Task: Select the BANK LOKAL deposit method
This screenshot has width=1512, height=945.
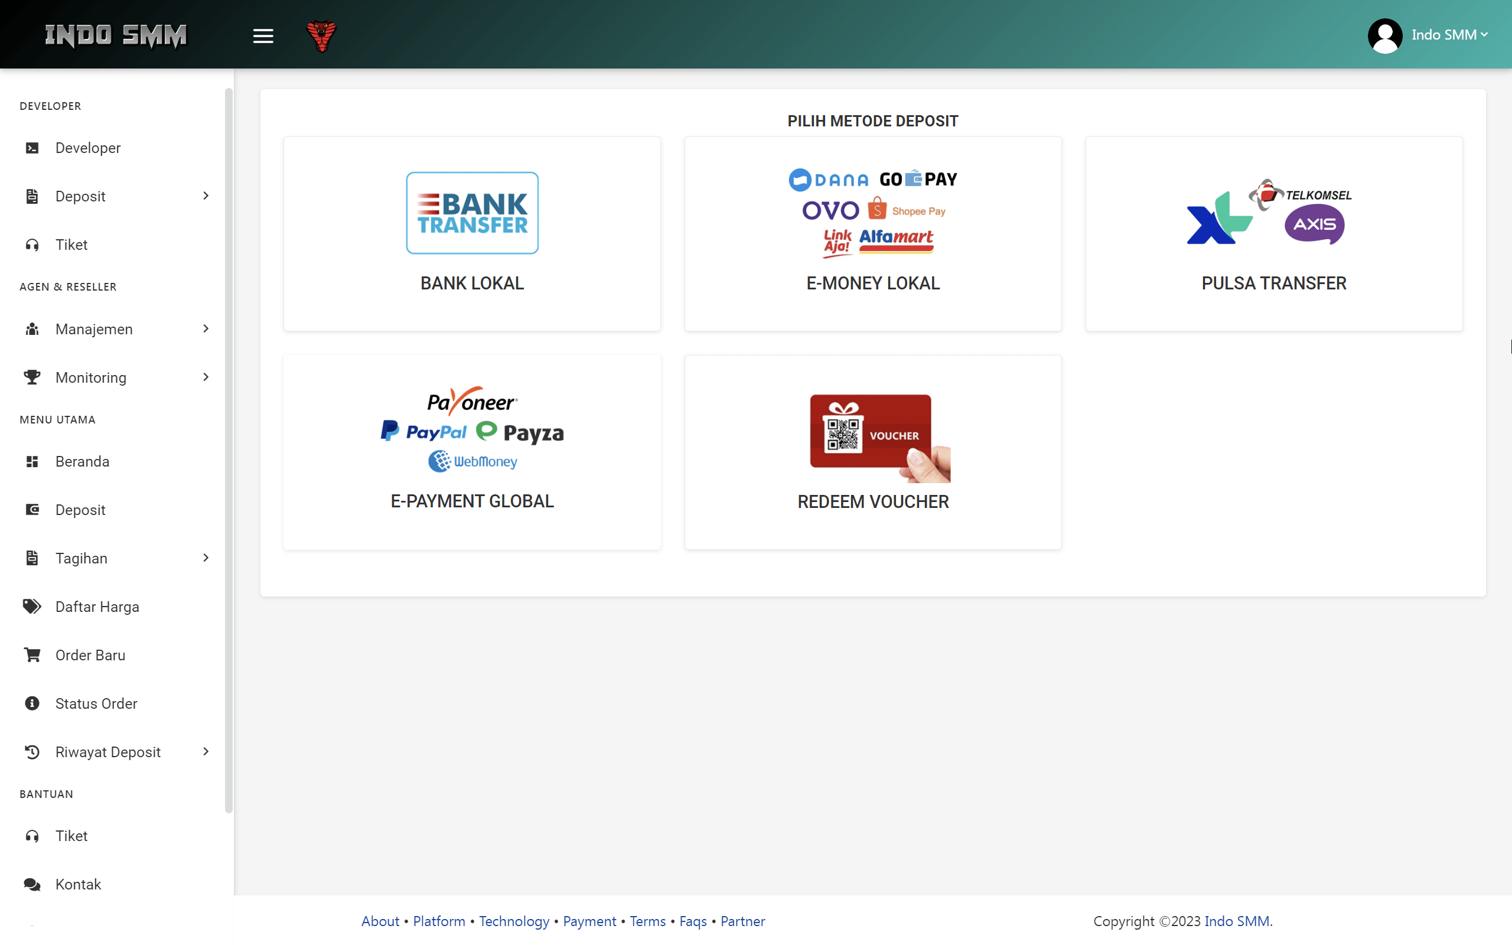Action: tap(472, 234)
